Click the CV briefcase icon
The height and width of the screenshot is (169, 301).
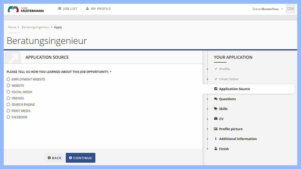216,119
